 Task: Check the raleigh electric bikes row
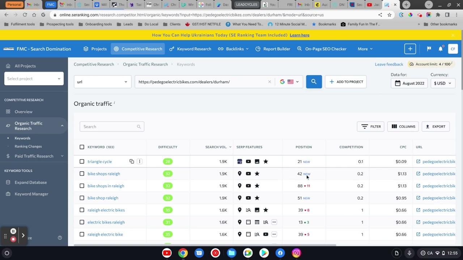point(82,210)
